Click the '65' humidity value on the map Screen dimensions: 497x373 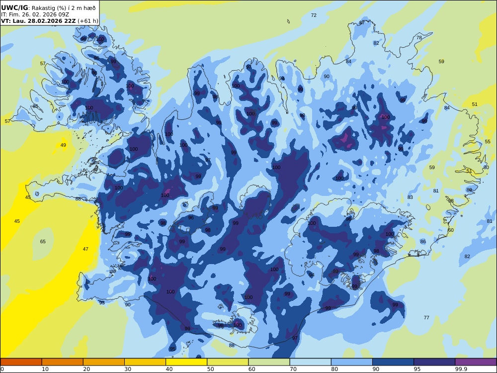coord(43,242)
